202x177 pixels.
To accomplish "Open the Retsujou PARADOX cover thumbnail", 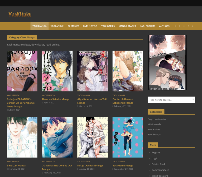I will pyautogui.click(x=22, y=71).
